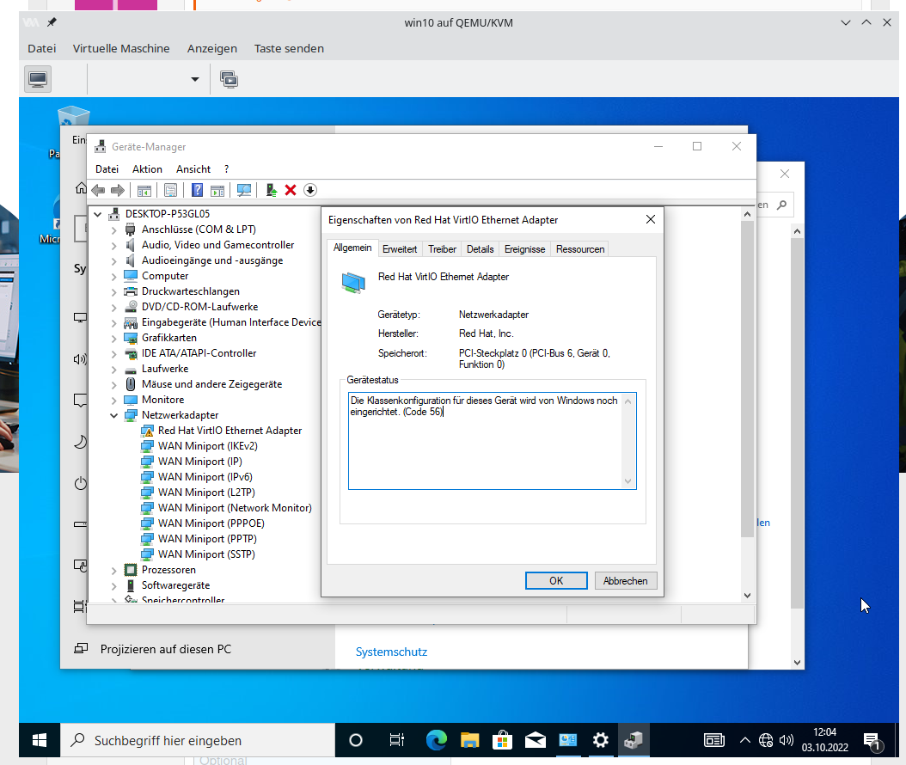Open the network globe tray icon
Viewport: 906px width, 765px height.
766,740
